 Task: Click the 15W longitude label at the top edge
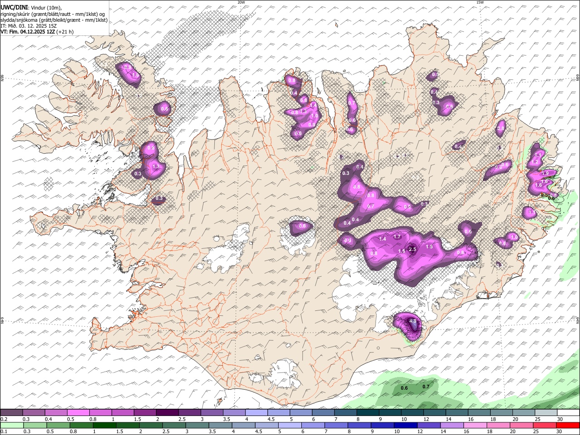tap(480, 2)
